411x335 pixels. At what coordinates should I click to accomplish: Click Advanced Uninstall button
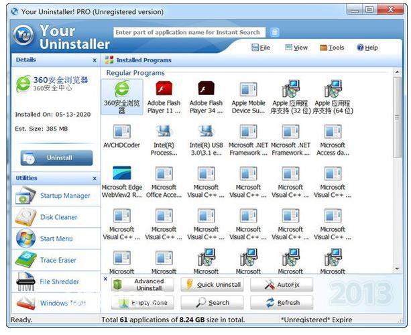143,285
